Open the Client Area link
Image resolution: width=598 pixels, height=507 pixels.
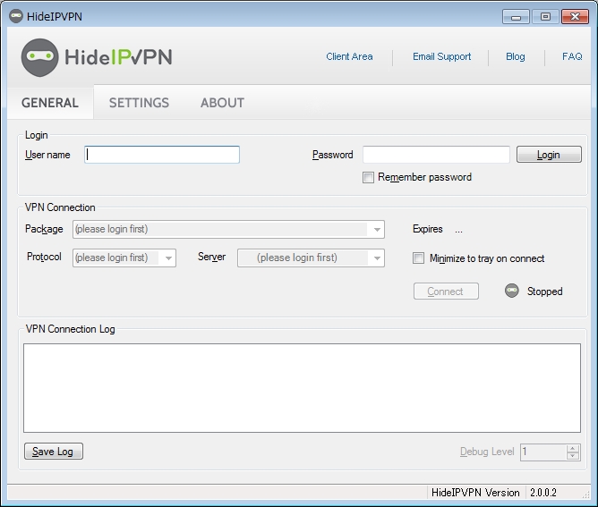349,56
